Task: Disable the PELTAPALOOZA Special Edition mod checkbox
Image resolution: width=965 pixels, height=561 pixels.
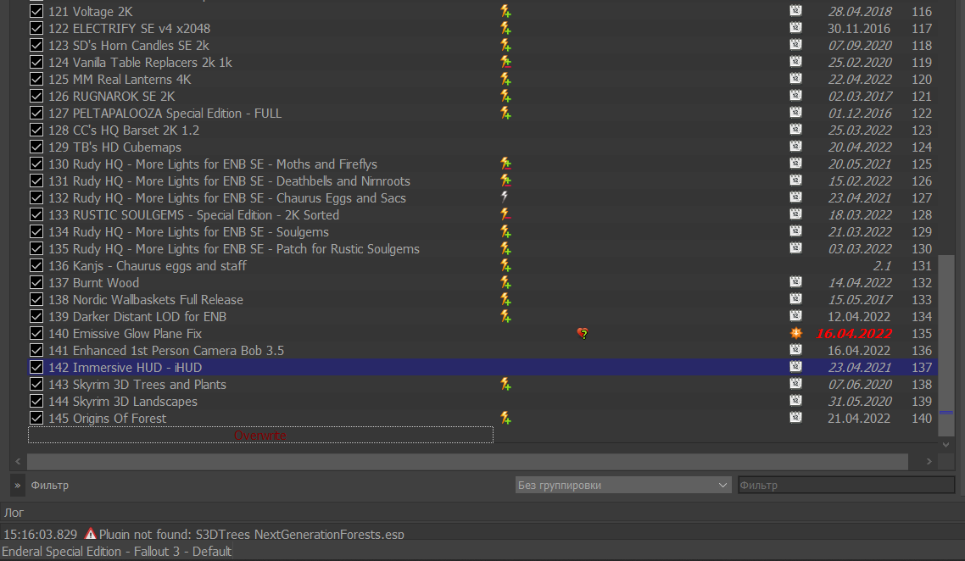Action: tap(36, 113)
